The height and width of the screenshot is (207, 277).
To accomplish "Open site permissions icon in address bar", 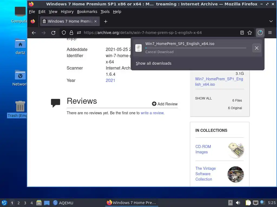I will 79,33.
